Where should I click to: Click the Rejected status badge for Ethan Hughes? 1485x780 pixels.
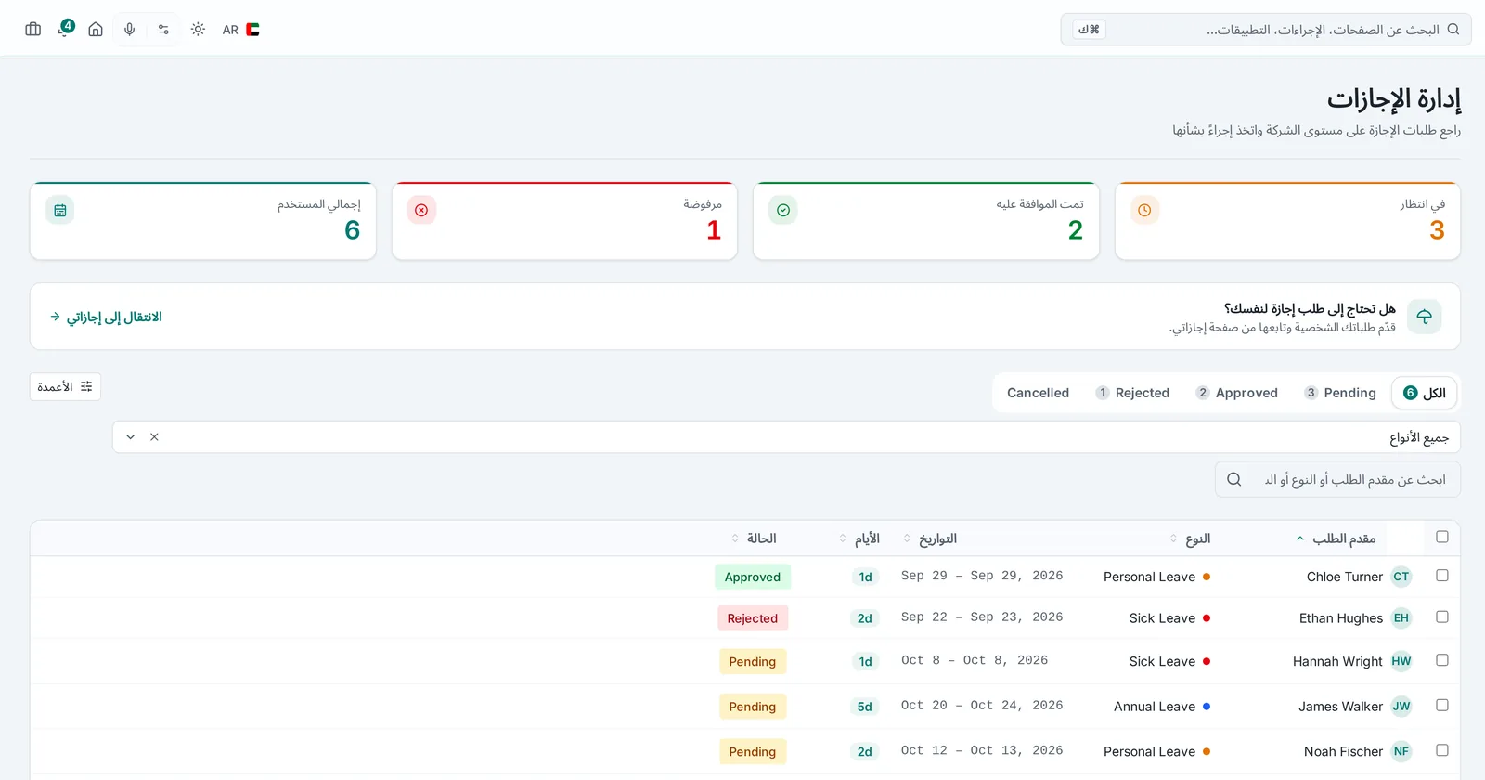click(x=753, y=618)
